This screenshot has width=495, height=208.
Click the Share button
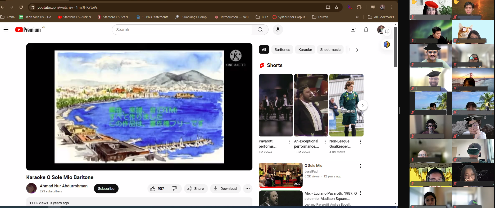coord(196,188)
